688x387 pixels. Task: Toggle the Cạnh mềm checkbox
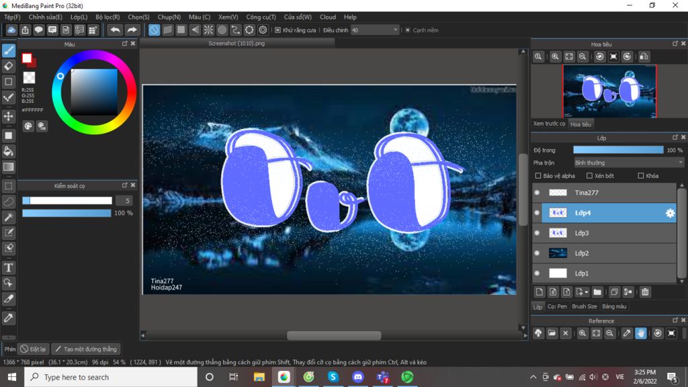(x=408, y=30)
